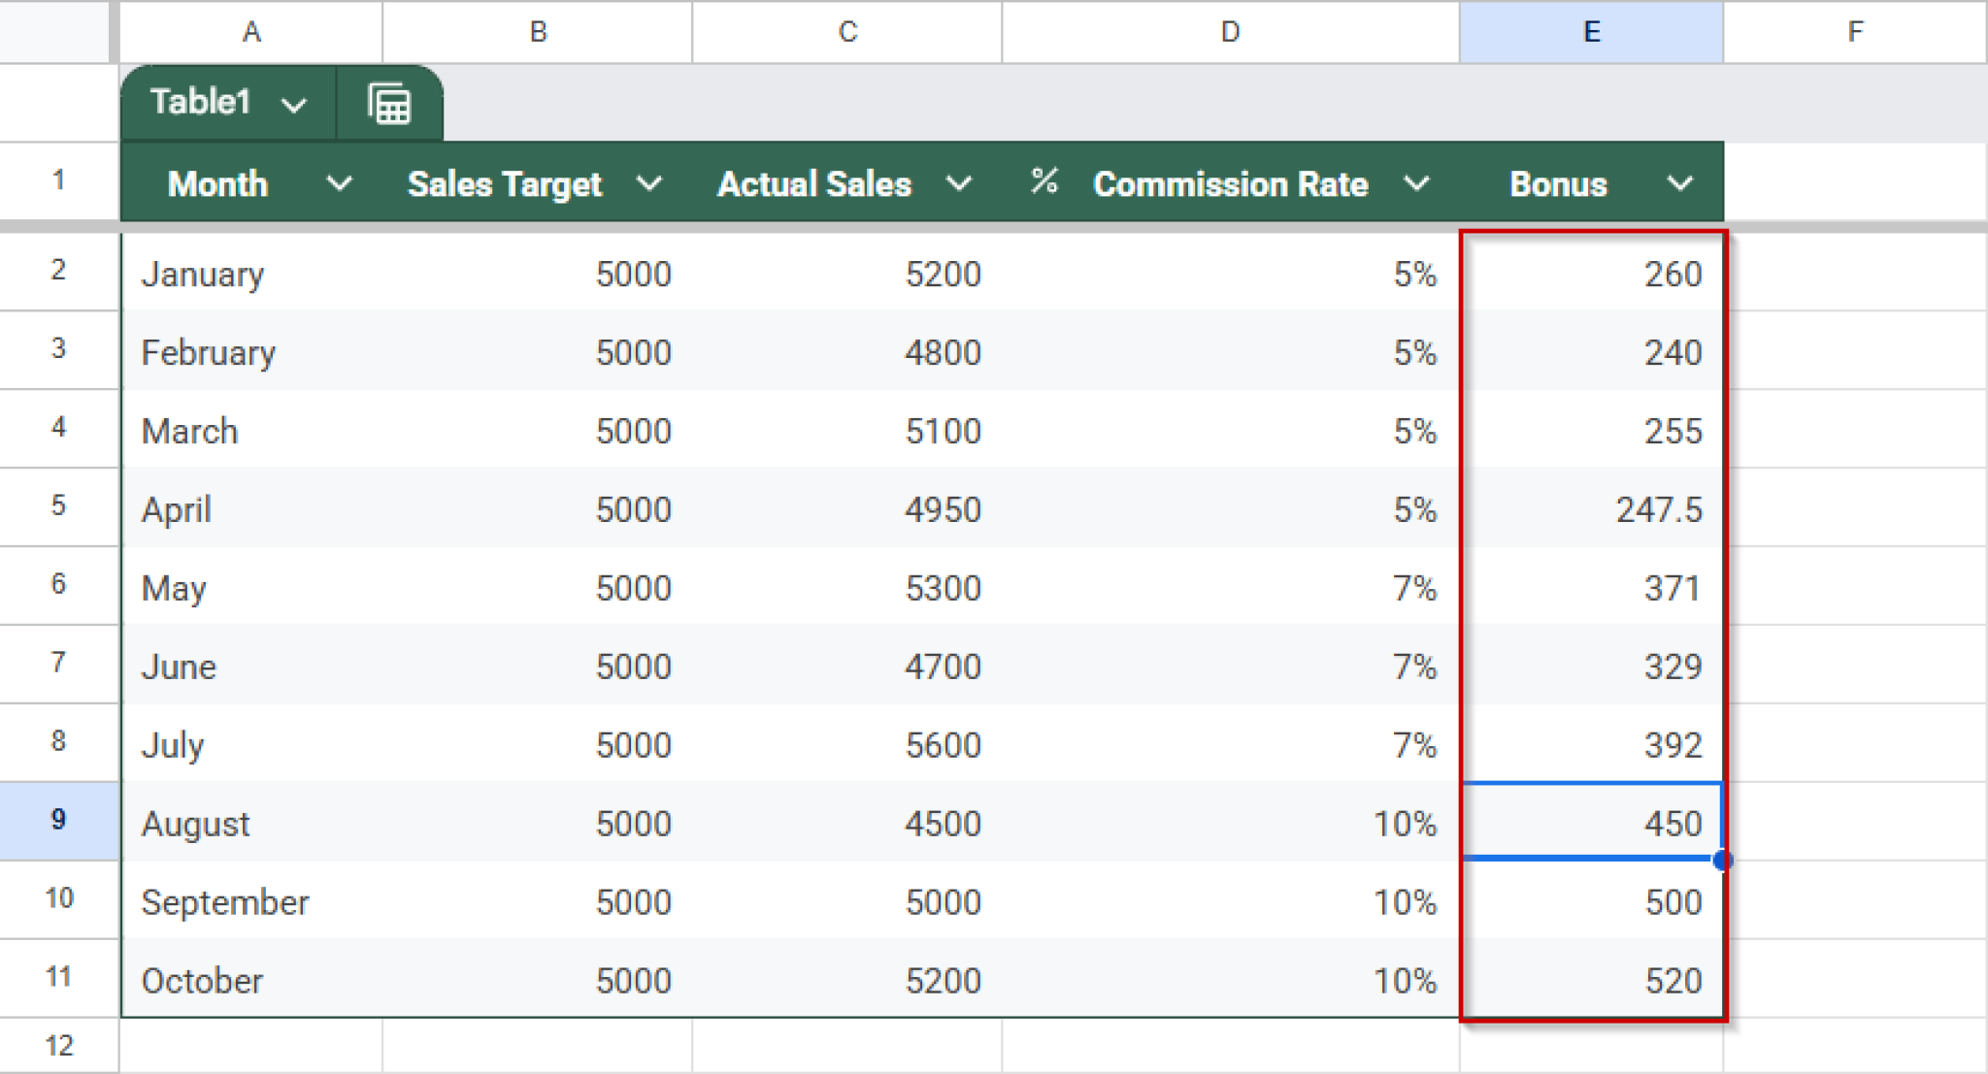This screenshot has height=1074, width=1988.
Task: Open the Actual Sales column filter dropdown
Action: (959, 182)
